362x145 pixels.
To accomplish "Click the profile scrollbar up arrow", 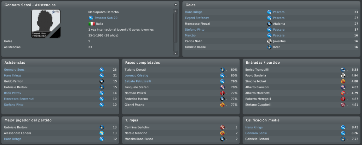I will (x=176, y=11).
